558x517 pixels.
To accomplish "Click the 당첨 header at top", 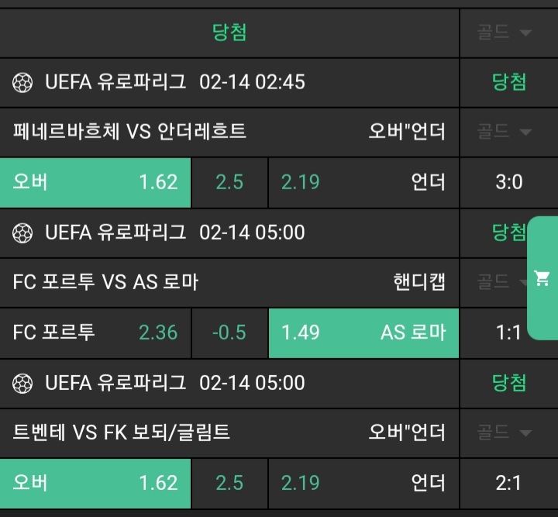I will [229, 33].
